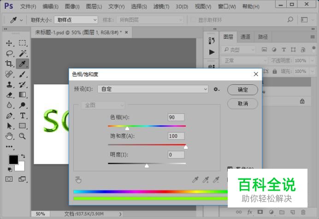
Task: Toggle lock all button in Layers panel
Action: 275,71
